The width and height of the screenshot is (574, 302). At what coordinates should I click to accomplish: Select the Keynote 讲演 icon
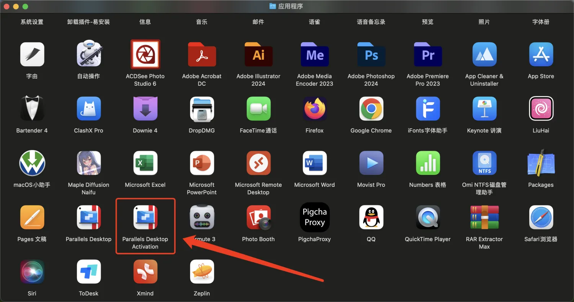click(x=484, y=109)
